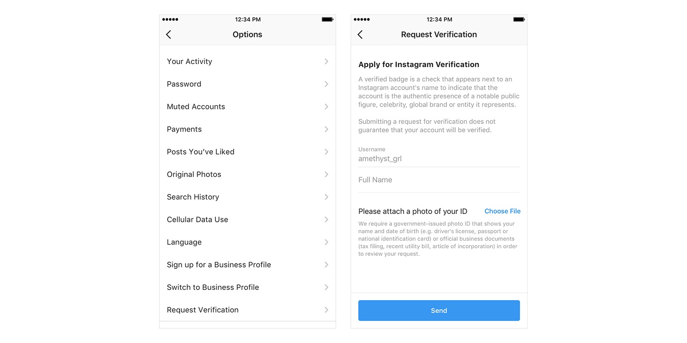Select the Username field amethyst_grl
Viewport: 687px width, 343px height.
(439, 155)
